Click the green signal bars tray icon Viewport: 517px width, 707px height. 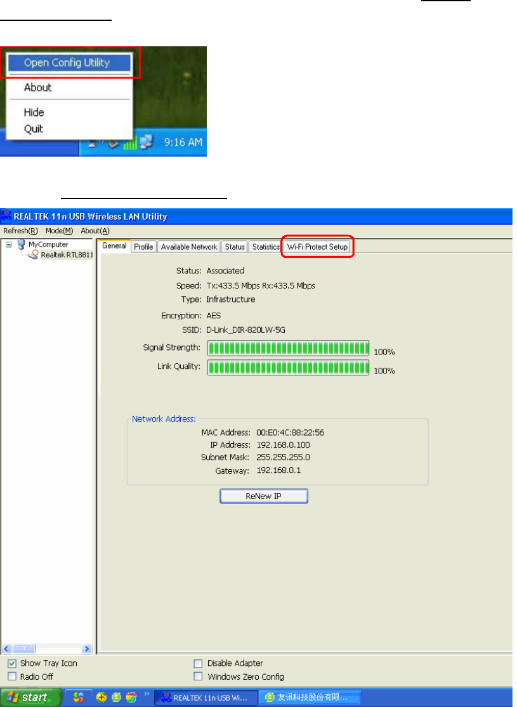[x=129, y=143]
